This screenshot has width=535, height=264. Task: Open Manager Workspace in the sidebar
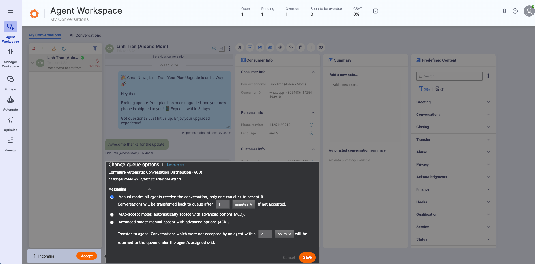pyautogui.click(x=10, y=58)
